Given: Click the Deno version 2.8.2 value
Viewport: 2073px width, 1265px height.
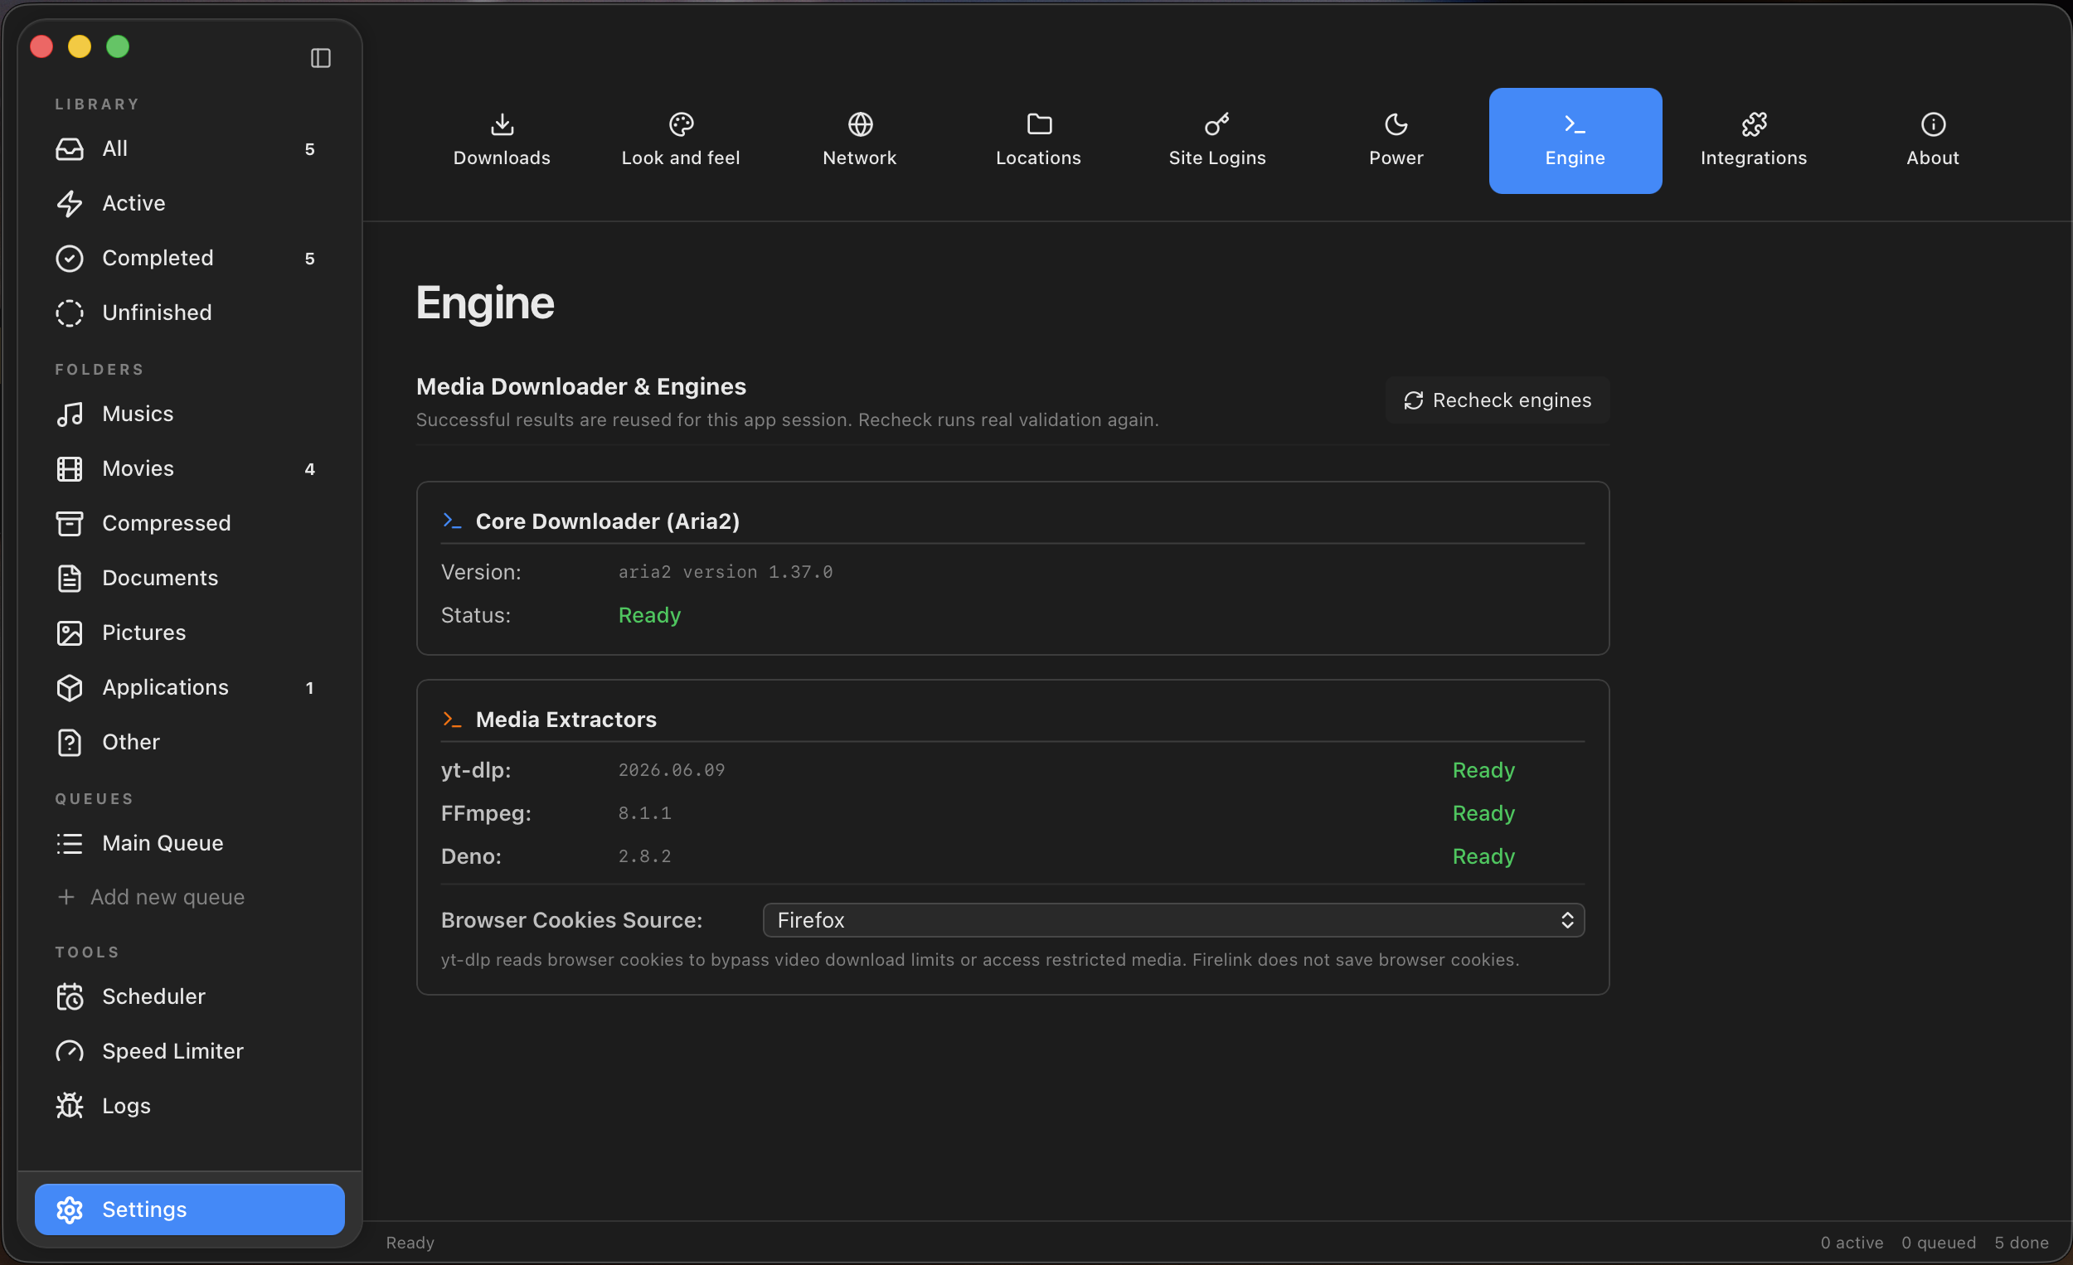Looking at the screenshot, I should coord(644,856).
